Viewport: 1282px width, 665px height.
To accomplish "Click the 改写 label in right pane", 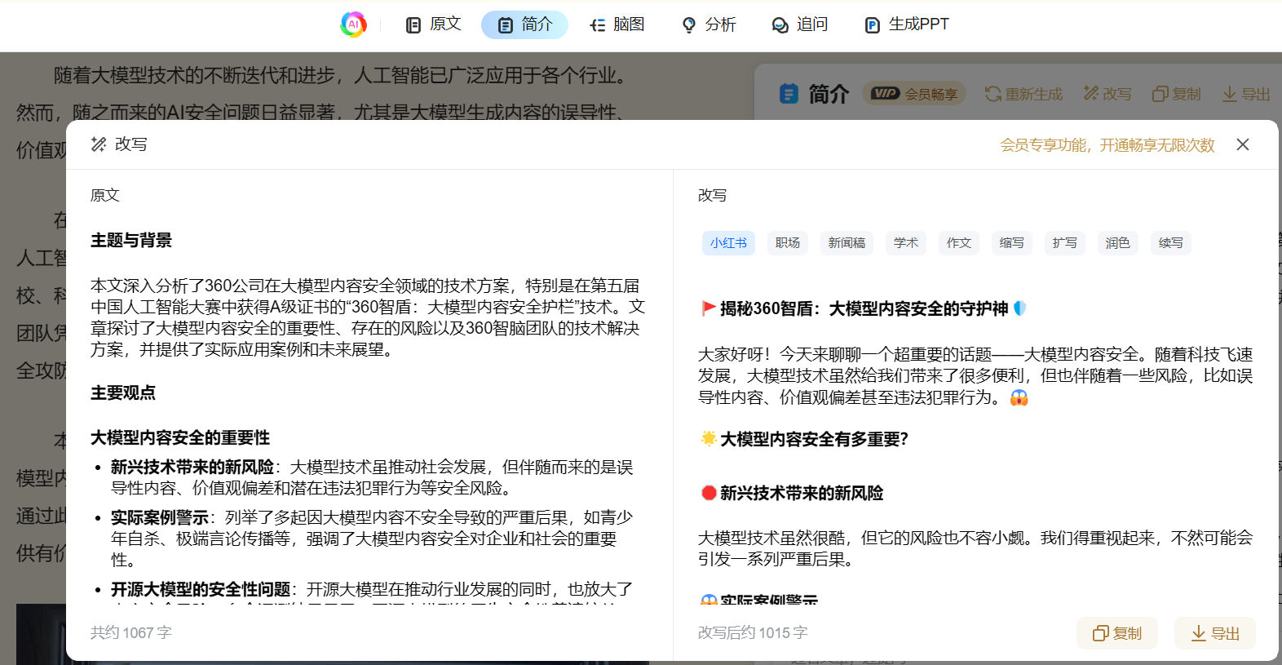I will 713,196.
